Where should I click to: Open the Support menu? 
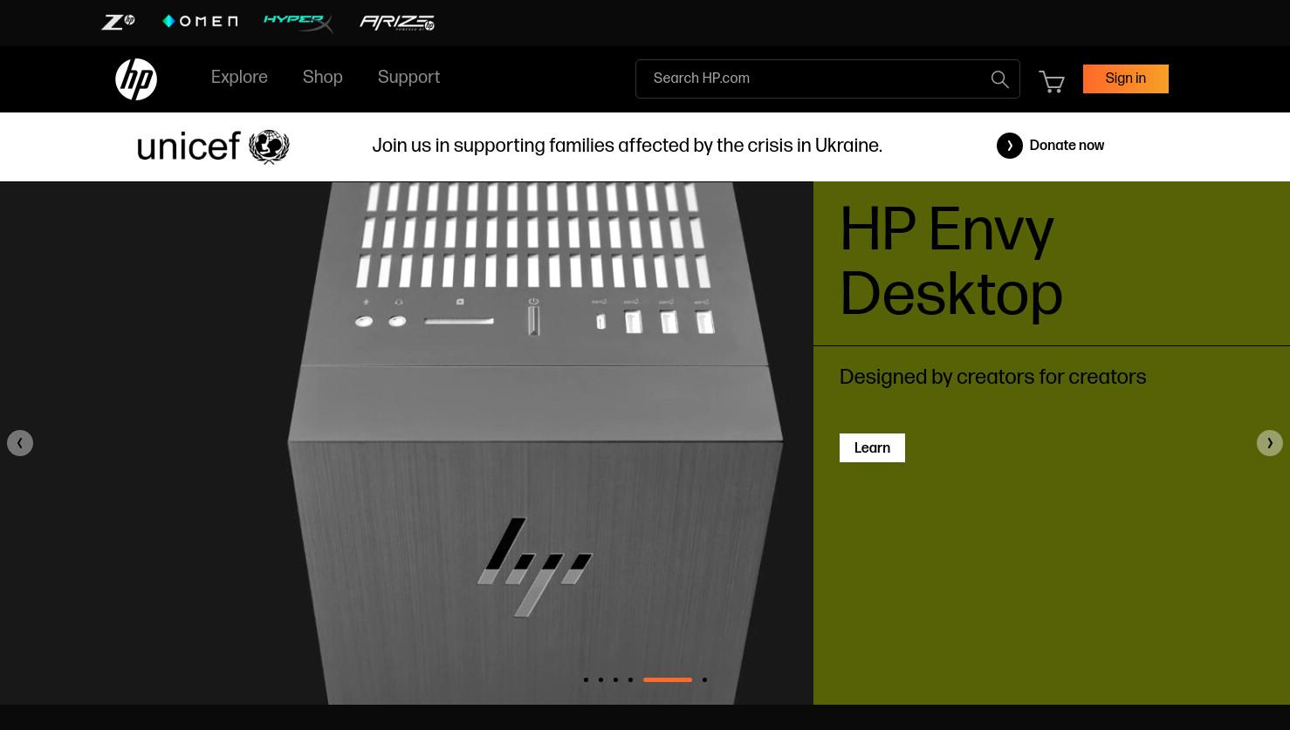click(408, 78)
